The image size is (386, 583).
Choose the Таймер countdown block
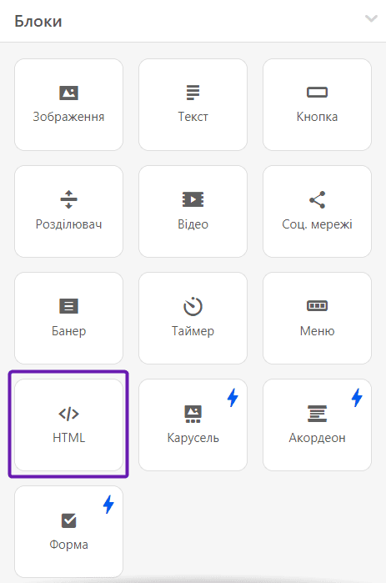[x=193, y=319]
